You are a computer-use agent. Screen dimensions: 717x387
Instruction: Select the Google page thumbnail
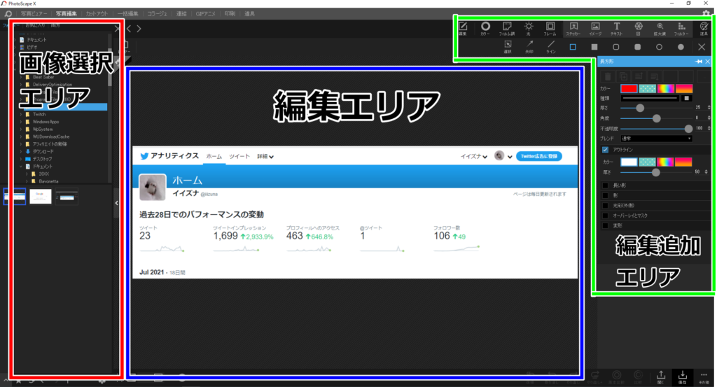point(41,198)
